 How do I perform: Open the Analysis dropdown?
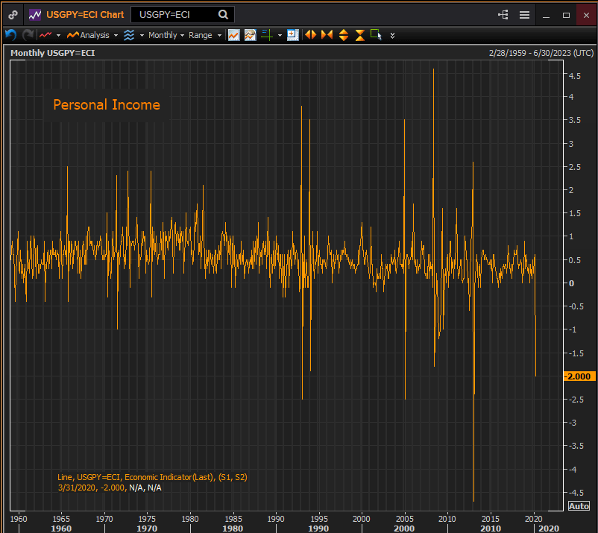pos(93,35)
